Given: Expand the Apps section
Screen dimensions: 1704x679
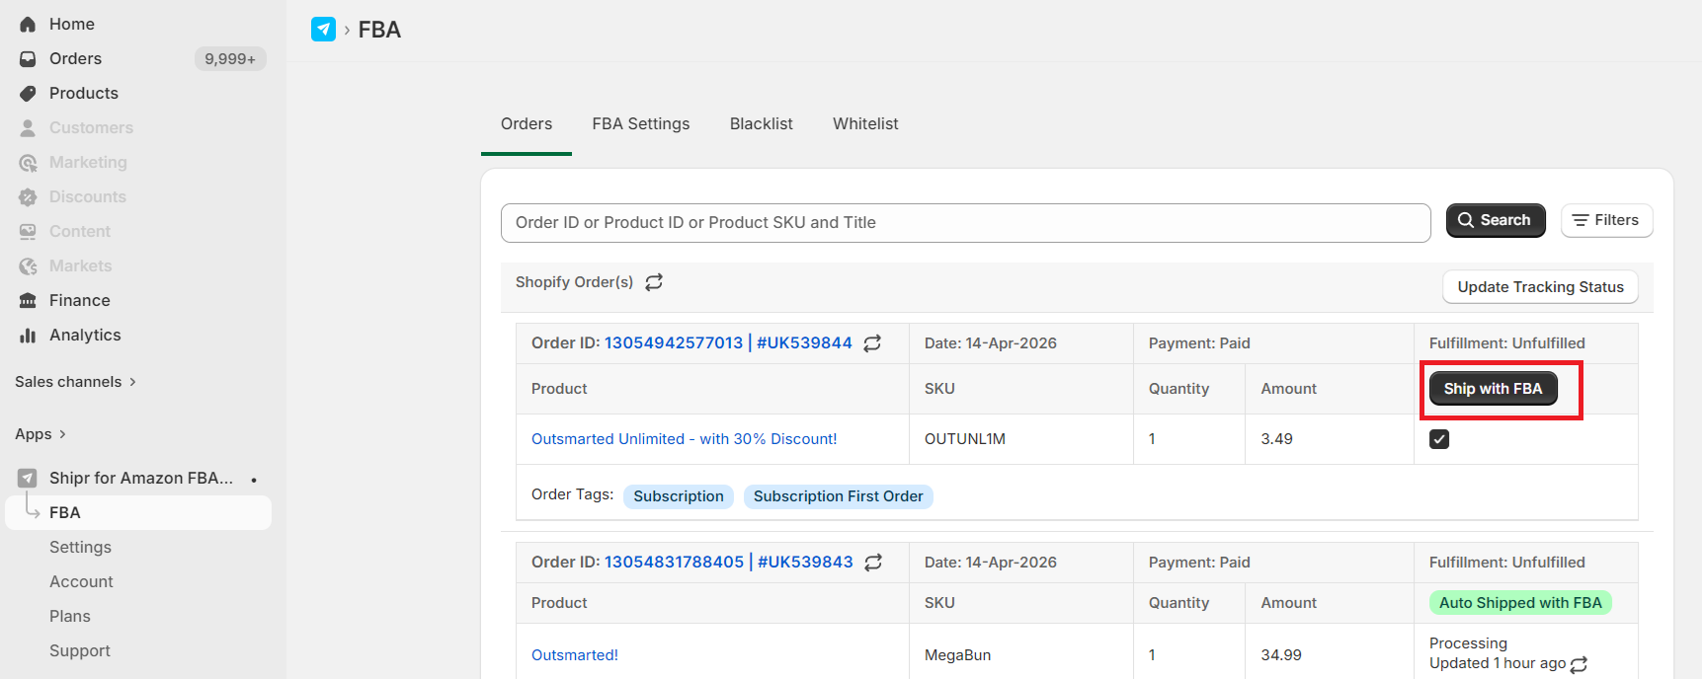Looking at the screenshot, I should tap(41, 434).
